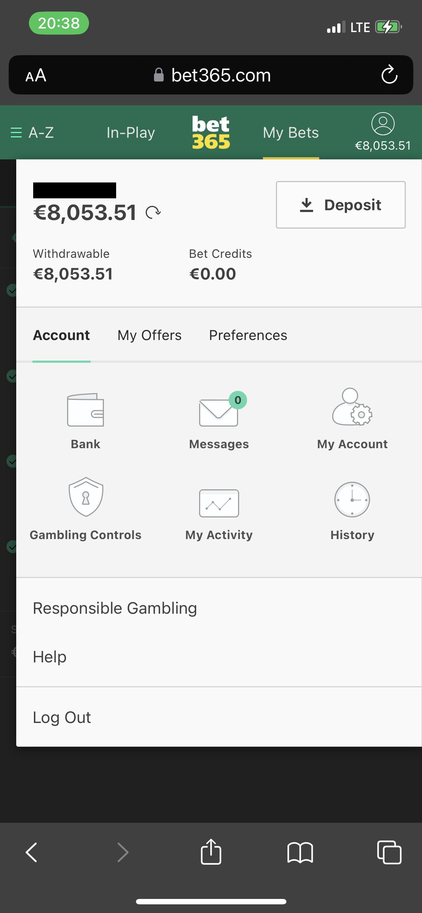
Task: Open the Bank wallet icon
Action: 85,410
